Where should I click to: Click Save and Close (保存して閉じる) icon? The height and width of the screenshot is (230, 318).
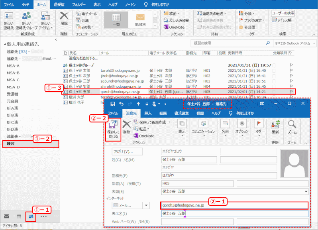(113, 124)
